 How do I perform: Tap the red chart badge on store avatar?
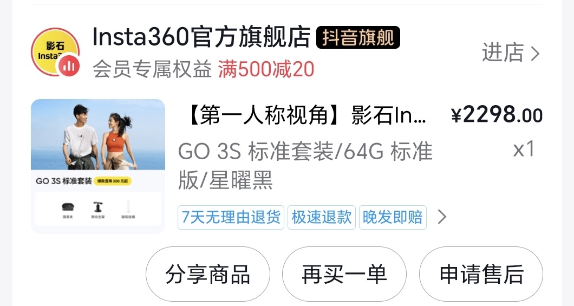69,66
